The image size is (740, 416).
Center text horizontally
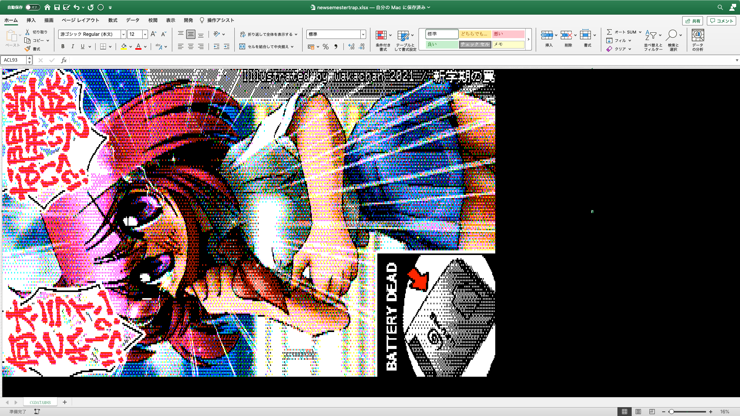click(x=191, y=47)
